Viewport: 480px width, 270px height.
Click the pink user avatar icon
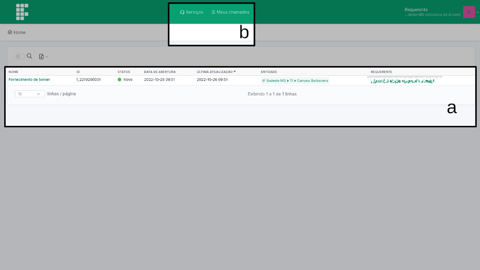click(x=468, y=12)
